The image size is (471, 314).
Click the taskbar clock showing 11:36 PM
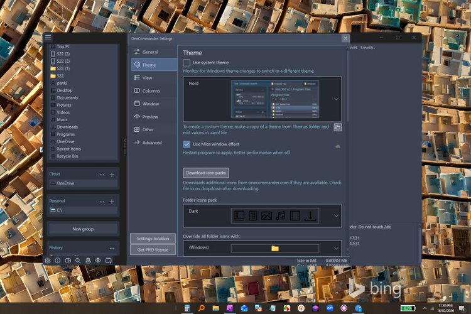pos(445,308)
